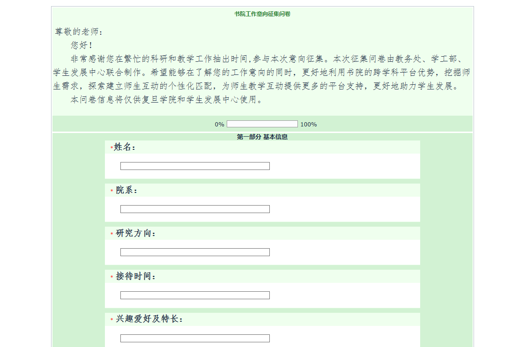Click the 姓名 field label
Image resolution: width=519 pixels, height=347 pixels.
(x=125, y=147)
